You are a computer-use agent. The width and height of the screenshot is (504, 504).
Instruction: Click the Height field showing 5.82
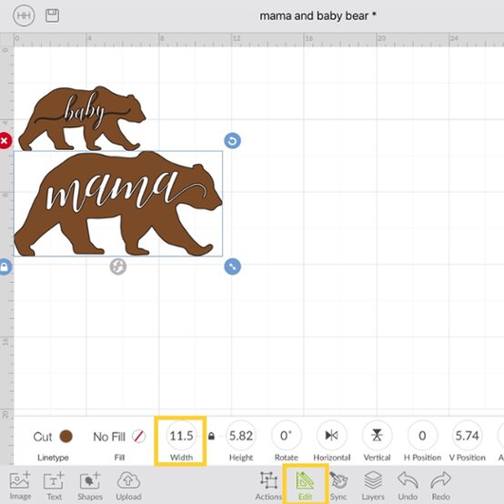241,436
